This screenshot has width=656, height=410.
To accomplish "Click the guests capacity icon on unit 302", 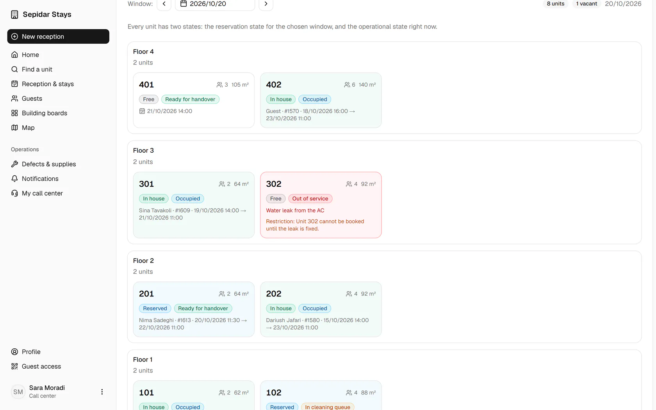I will [x=349, y=184].
